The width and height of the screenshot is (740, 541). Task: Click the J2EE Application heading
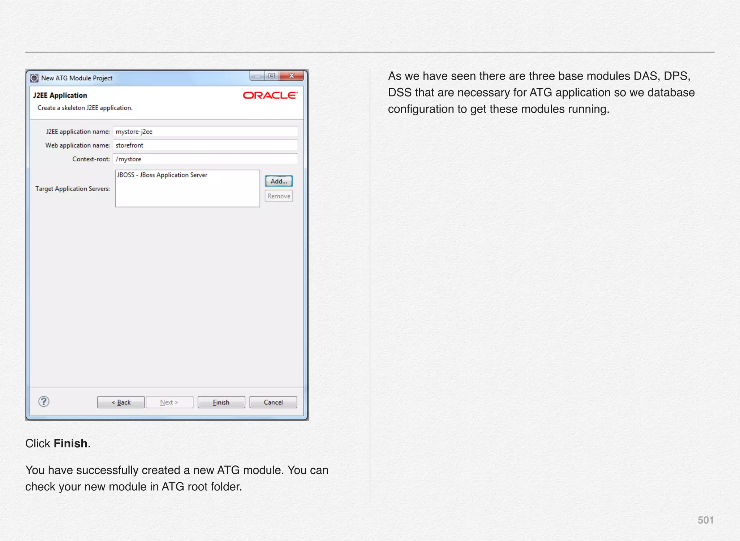point(60,95)
